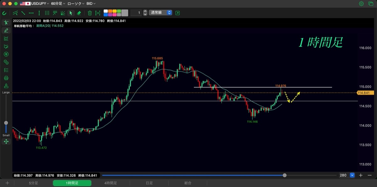Pick the orange color swatch
377x187 pixels.
pyautogui.click(x=110, y=11)
